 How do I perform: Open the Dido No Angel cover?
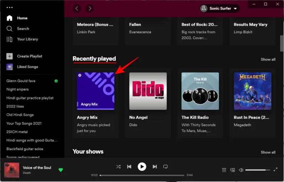[x=148, y=91]
